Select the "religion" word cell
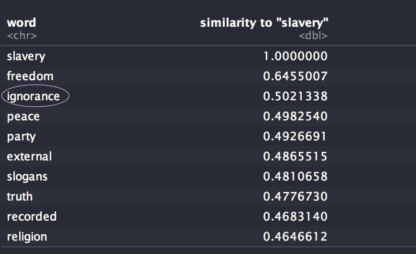 (x=27, y=237)
